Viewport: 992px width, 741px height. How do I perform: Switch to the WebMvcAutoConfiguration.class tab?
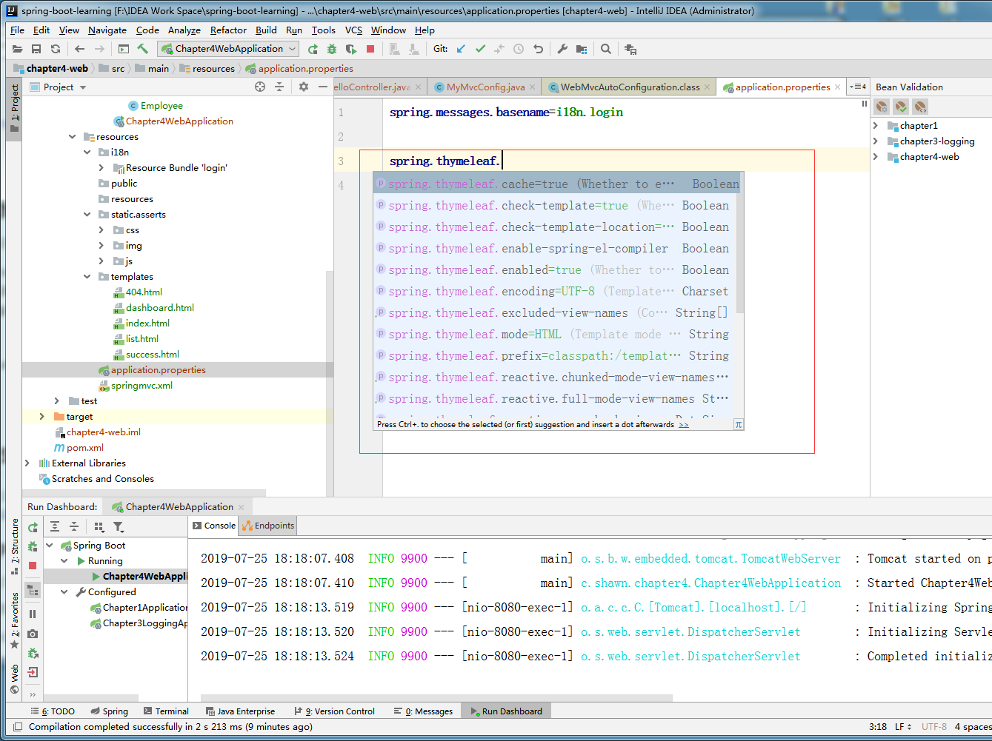pyautogui.click(x=630, y=87)
